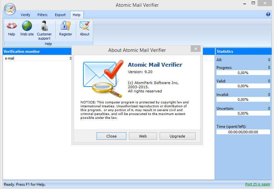Open the application menu orb button
Screen dimensions: 274x189
click(10, 9)
